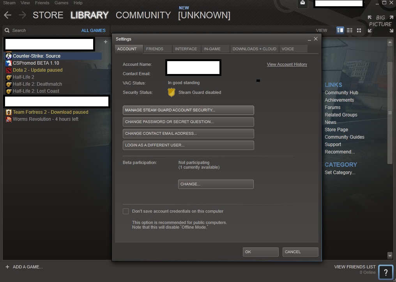The image size is (396, 282).
Task: Launch Big Picture mode
Action: click(380, 24)
